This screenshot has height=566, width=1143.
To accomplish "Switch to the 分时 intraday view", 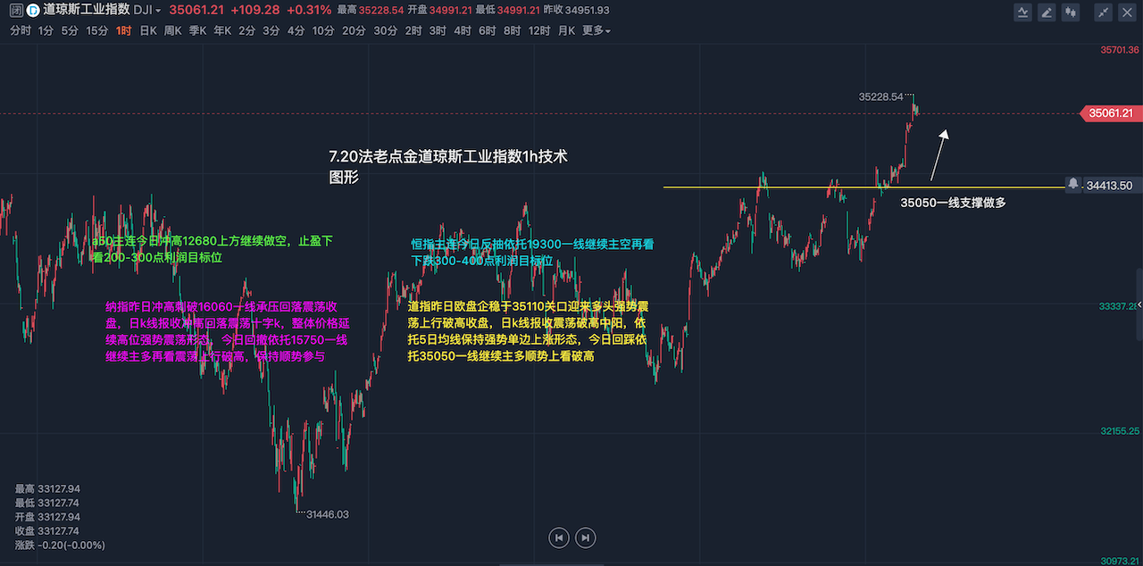I will [x=20, y=30].
